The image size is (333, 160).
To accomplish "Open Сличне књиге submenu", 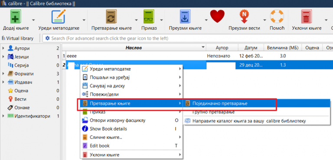I will coord(131,137).
